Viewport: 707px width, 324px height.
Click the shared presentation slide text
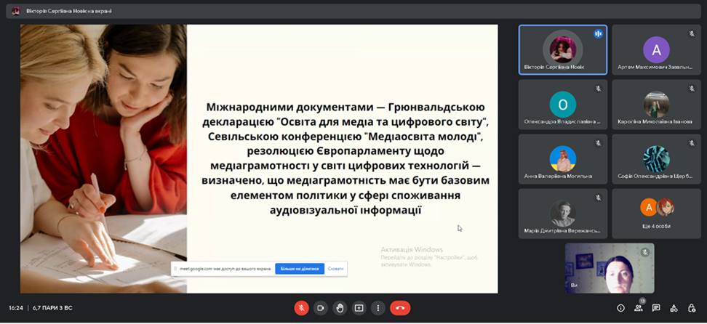point(345,158)
